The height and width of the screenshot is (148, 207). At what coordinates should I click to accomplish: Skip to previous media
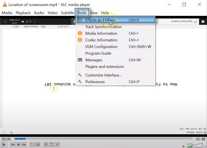click(13, 145)
